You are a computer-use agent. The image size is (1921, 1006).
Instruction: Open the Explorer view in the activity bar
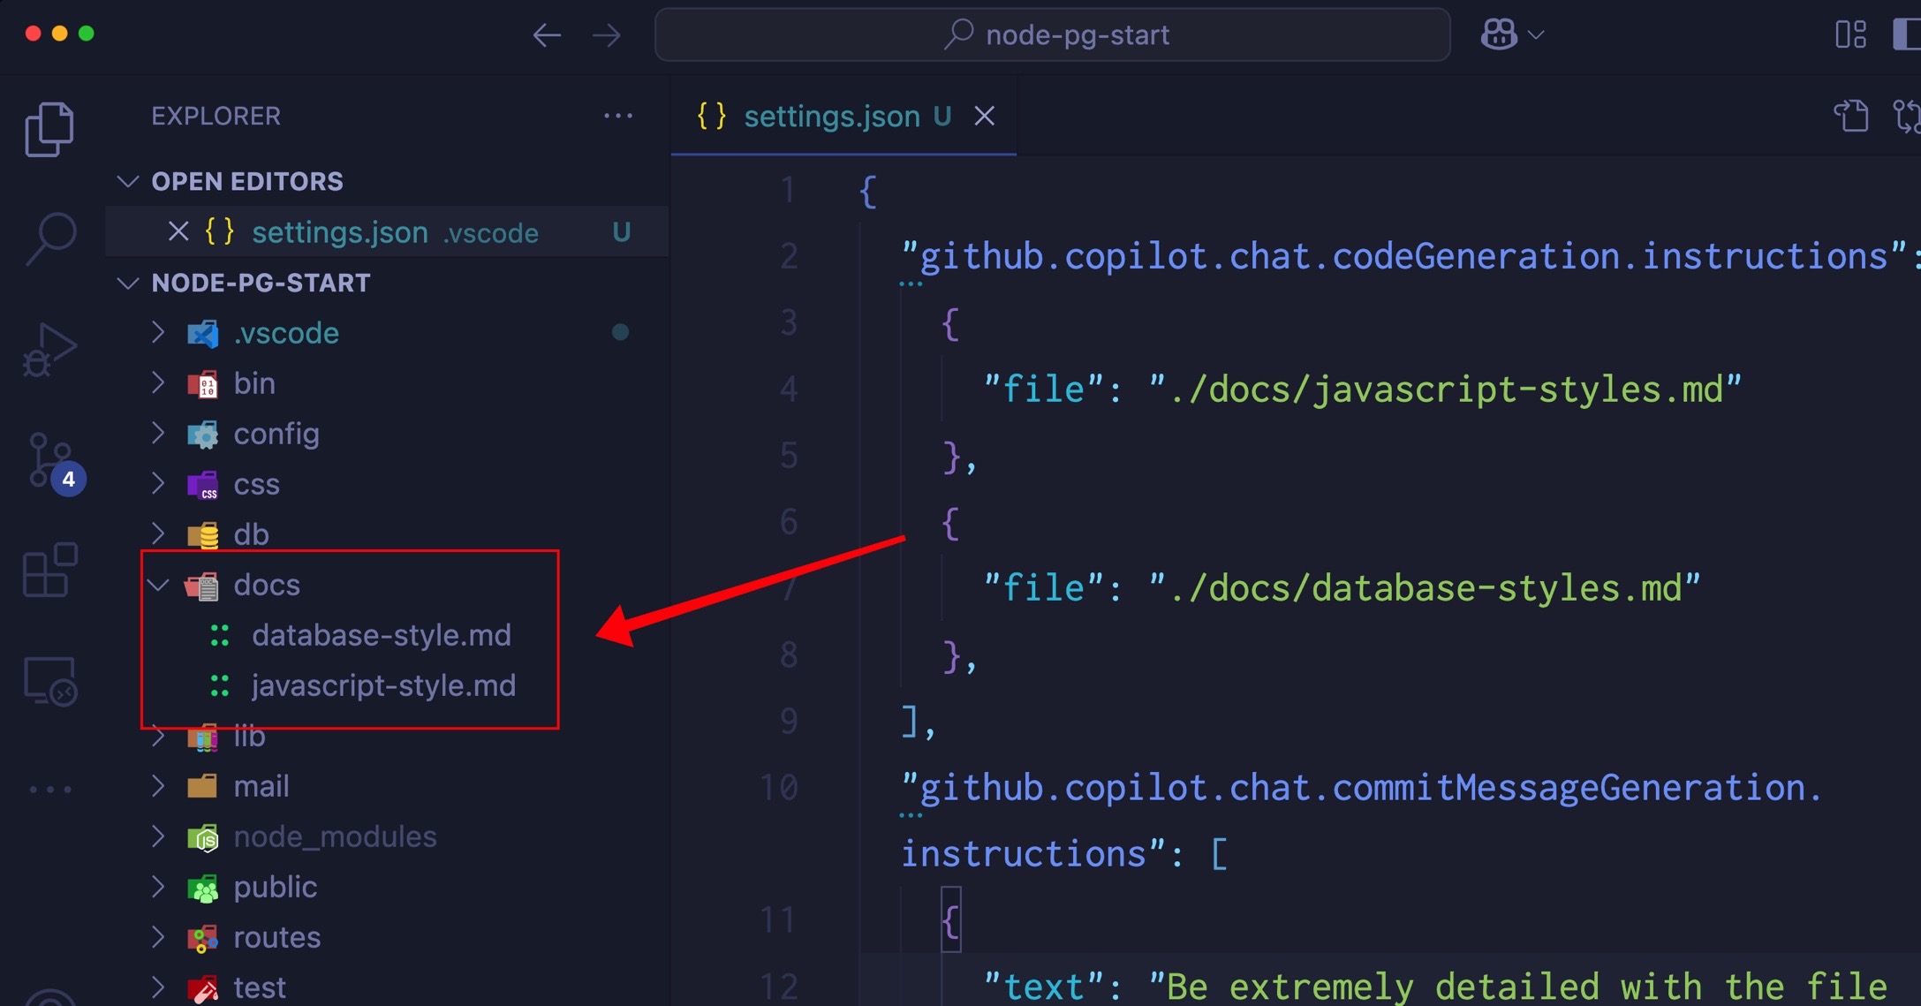[x=50, y=128]
